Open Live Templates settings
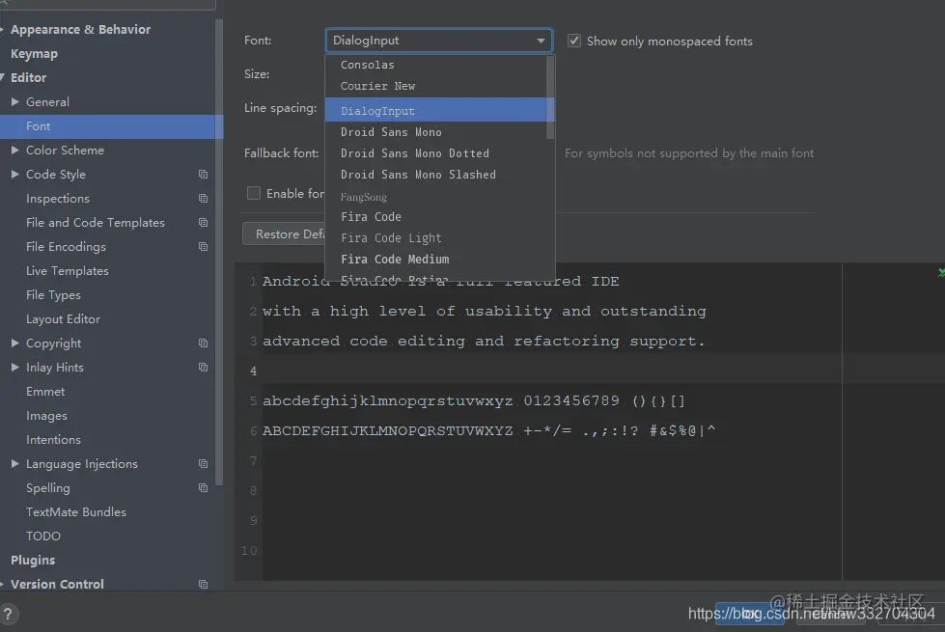 coord(68,270)
